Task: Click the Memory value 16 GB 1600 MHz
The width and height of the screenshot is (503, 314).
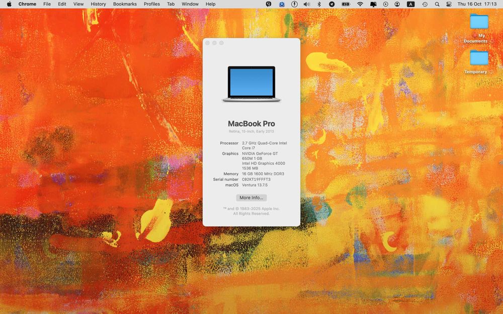Action: click(263, 174)
